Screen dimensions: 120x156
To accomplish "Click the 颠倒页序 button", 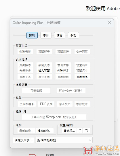I will click(44, 65).
